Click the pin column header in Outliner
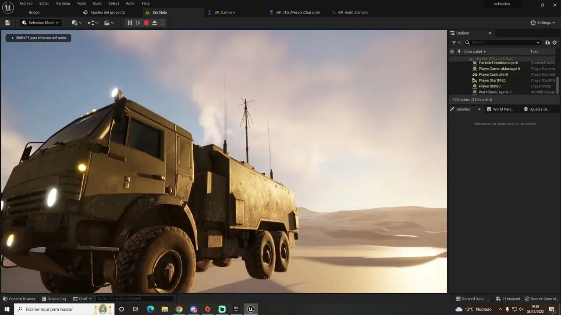 (x=459, y=52)
